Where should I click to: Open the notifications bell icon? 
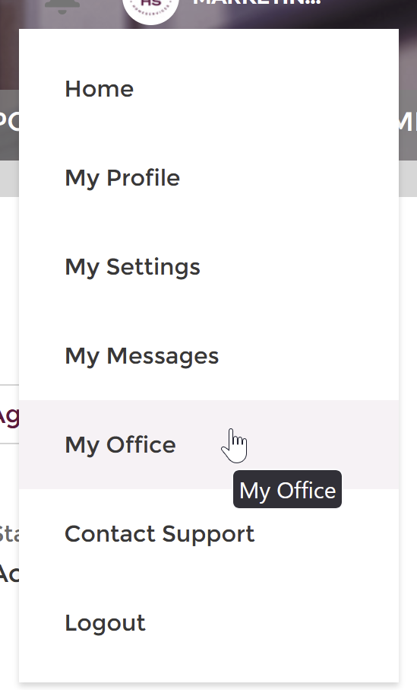click(62, 7)
